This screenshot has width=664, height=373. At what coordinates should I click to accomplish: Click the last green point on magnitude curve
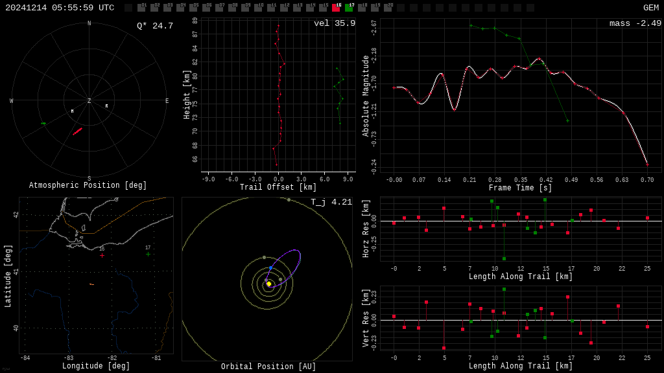[x=567, y=121]
